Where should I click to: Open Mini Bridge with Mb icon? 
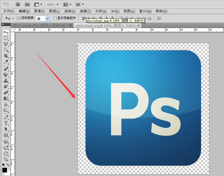tap(27, 5)
